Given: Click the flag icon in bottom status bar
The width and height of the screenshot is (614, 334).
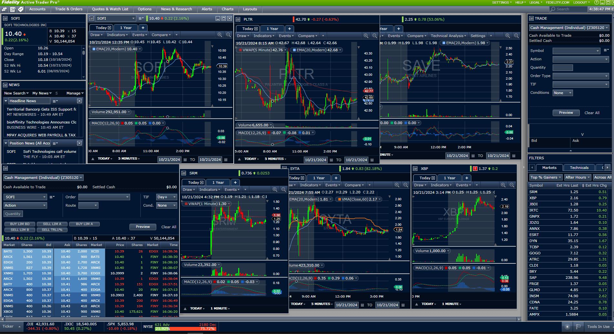Looking at the screenshot, I should click(x=578, y=327).
